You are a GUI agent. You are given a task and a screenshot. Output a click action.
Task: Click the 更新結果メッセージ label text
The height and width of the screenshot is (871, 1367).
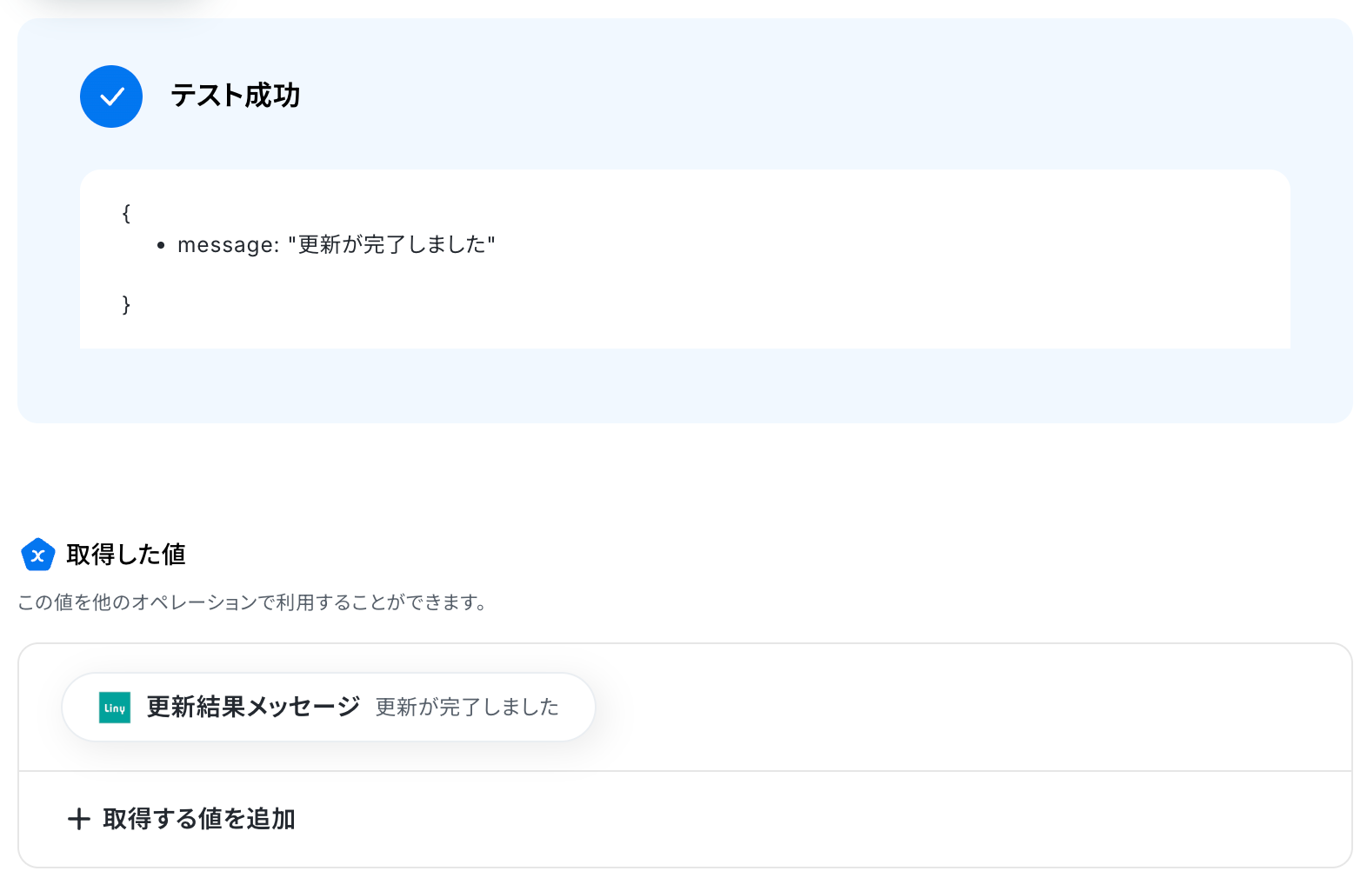(x=253, y=708)
